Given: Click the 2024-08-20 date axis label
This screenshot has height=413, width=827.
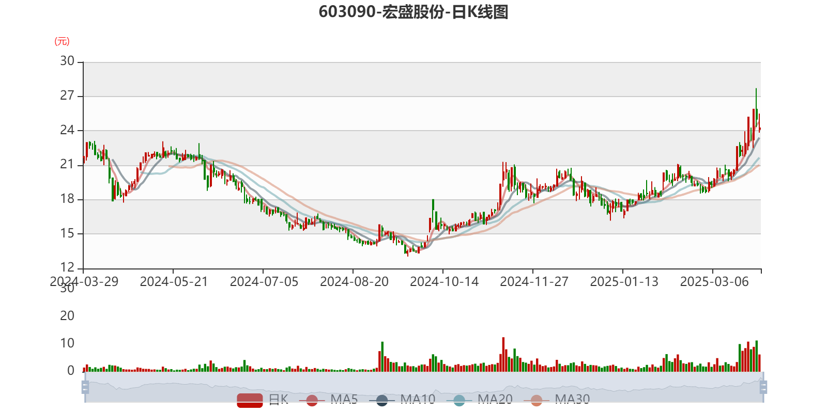Looking at the screenshot, I should pyautogui.click(x=354, y=282).
